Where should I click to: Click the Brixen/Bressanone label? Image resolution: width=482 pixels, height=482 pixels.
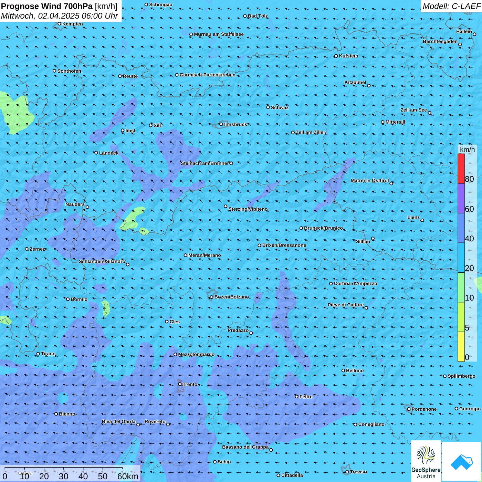click(284, 245)
